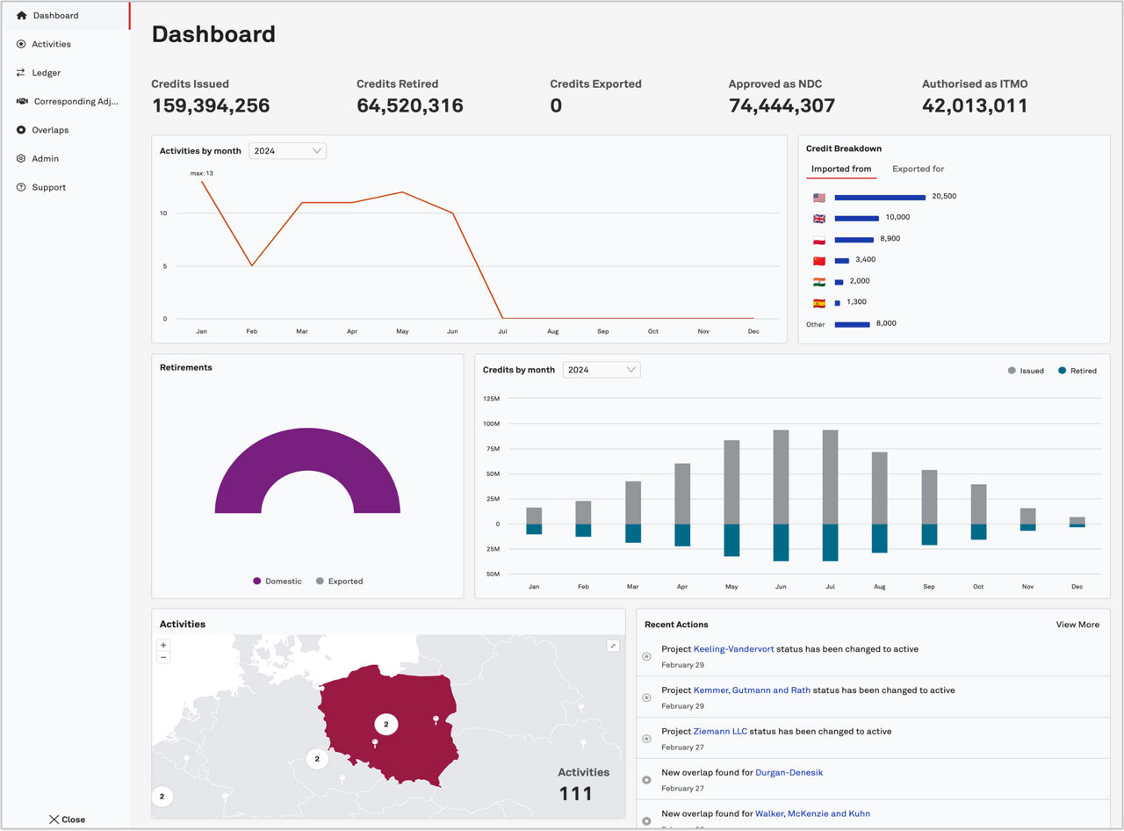
Task: Click the Support question mark icon
Action: (x=21, y=187)
